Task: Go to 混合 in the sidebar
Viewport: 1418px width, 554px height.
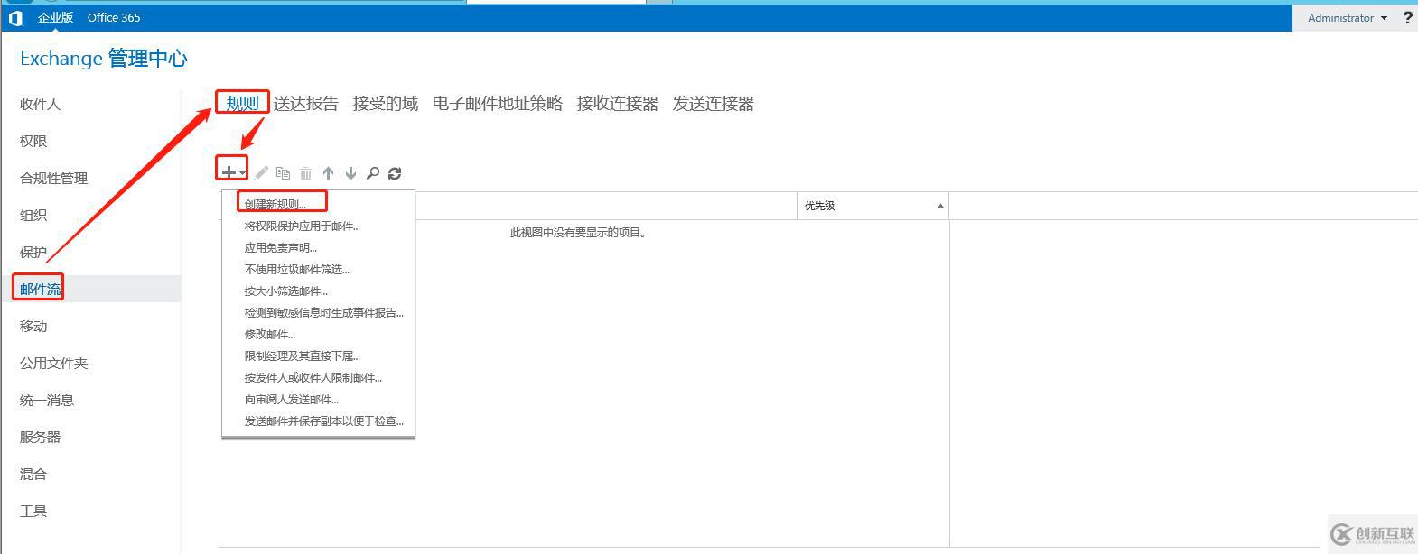Action: (x=33, y=474)
